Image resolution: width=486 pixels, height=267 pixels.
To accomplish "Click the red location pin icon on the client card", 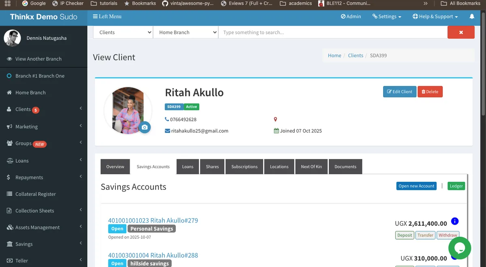I will coord(275,120).
